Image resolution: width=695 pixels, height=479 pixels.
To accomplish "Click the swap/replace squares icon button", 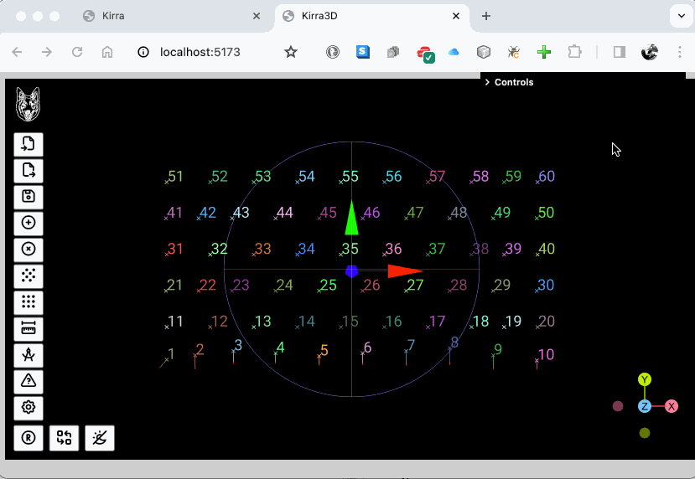I will tap(64, 438).
